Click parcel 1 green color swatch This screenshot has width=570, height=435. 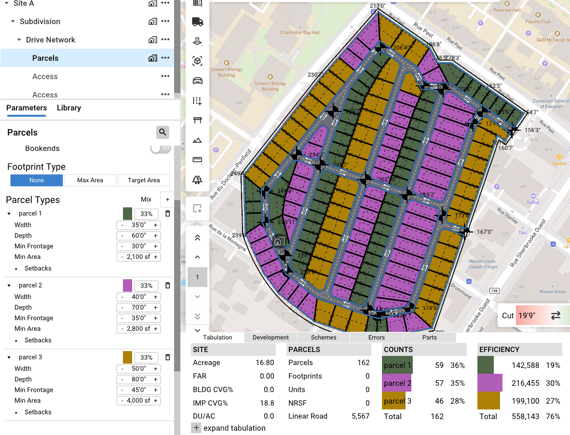[x=128, y=214]
